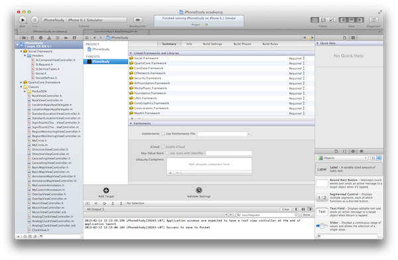The image size is (398, 260).
Task: Select the Assistant editor button
Action: point(323,20)
